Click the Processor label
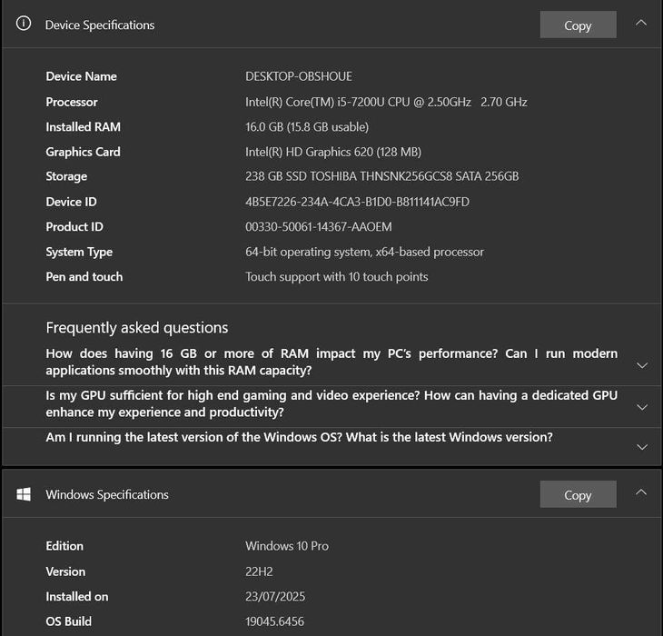The width and height of the screenshot is (663, 636). click(72, 102)
